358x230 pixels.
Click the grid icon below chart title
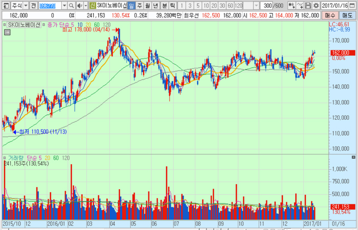pyautogui.click(x=7, y=32)
